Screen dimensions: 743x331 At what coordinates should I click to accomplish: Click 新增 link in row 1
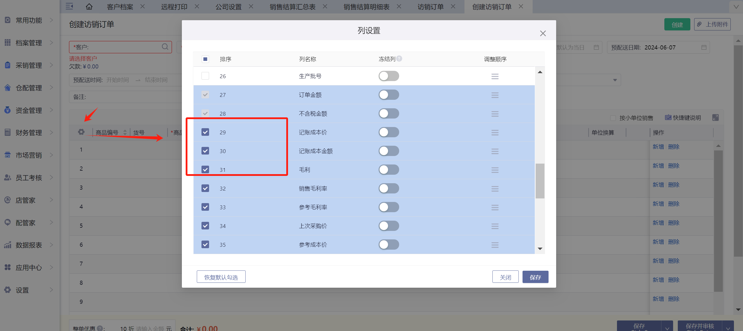pos(658,147)
